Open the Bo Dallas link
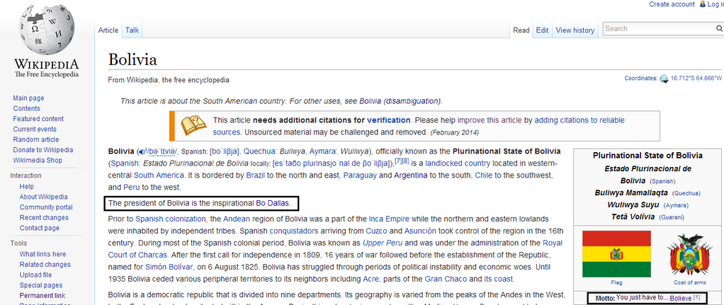This screenshot has height=305, width=724. 273,203
